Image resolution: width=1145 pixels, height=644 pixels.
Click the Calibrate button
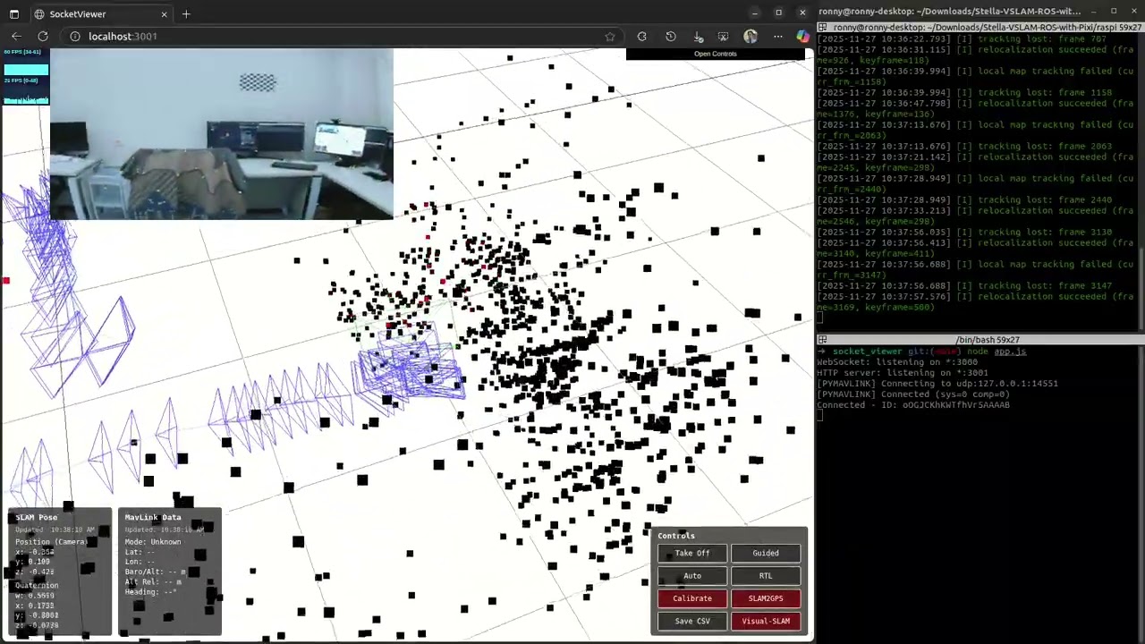coord(692,598)
